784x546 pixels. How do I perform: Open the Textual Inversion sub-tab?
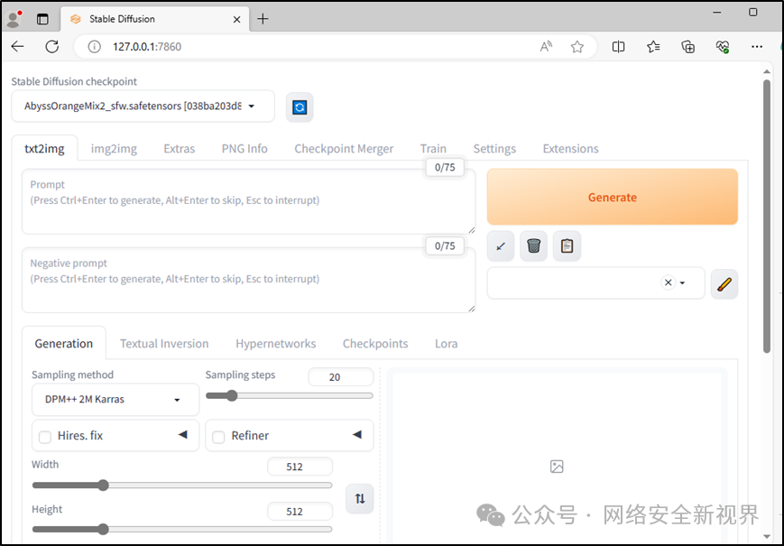[164, 344]
